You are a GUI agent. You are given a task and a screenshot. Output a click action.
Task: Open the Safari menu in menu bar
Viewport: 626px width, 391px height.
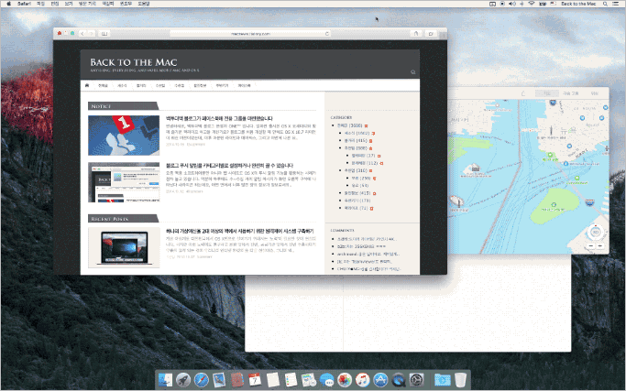pyautogui.click(x=24, y=4)
